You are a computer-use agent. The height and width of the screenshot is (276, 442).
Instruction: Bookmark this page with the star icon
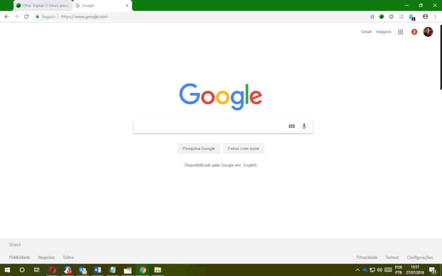pyautogui.click(x=372, y=16)
